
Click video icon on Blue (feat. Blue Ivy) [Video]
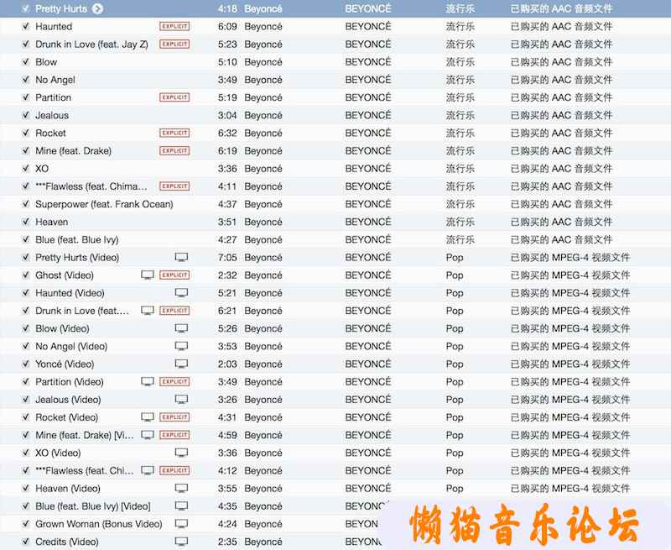[181, 506]
